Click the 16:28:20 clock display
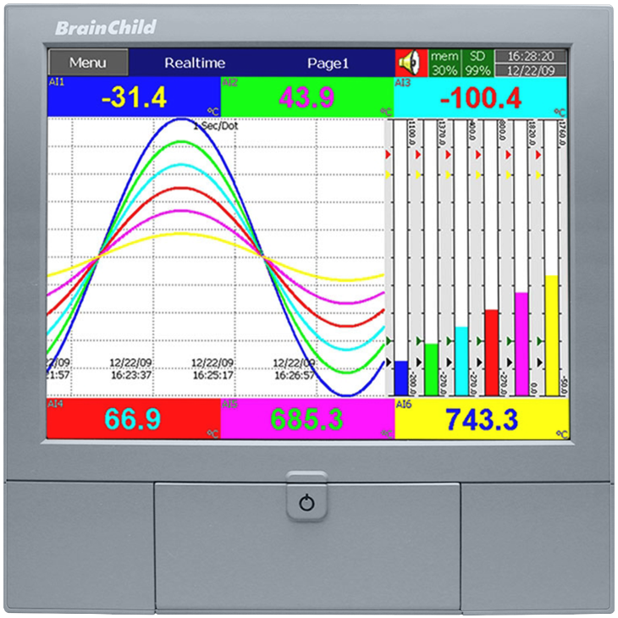This screenshot has height=618, width=618. 530,56
